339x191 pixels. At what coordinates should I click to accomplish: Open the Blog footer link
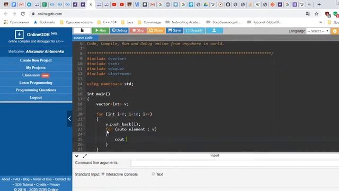click(26, 179)
